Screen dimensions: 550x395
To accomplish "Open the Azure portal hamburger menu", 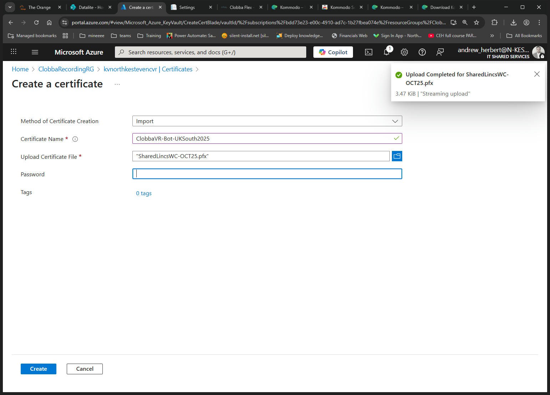I will [35, 52].
